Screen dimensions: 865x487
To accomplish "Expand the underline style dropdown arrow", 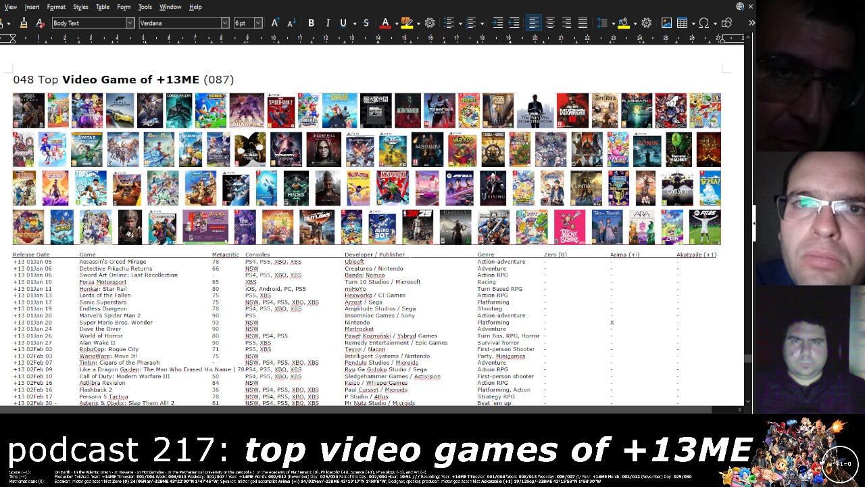I will click(353, 23).
